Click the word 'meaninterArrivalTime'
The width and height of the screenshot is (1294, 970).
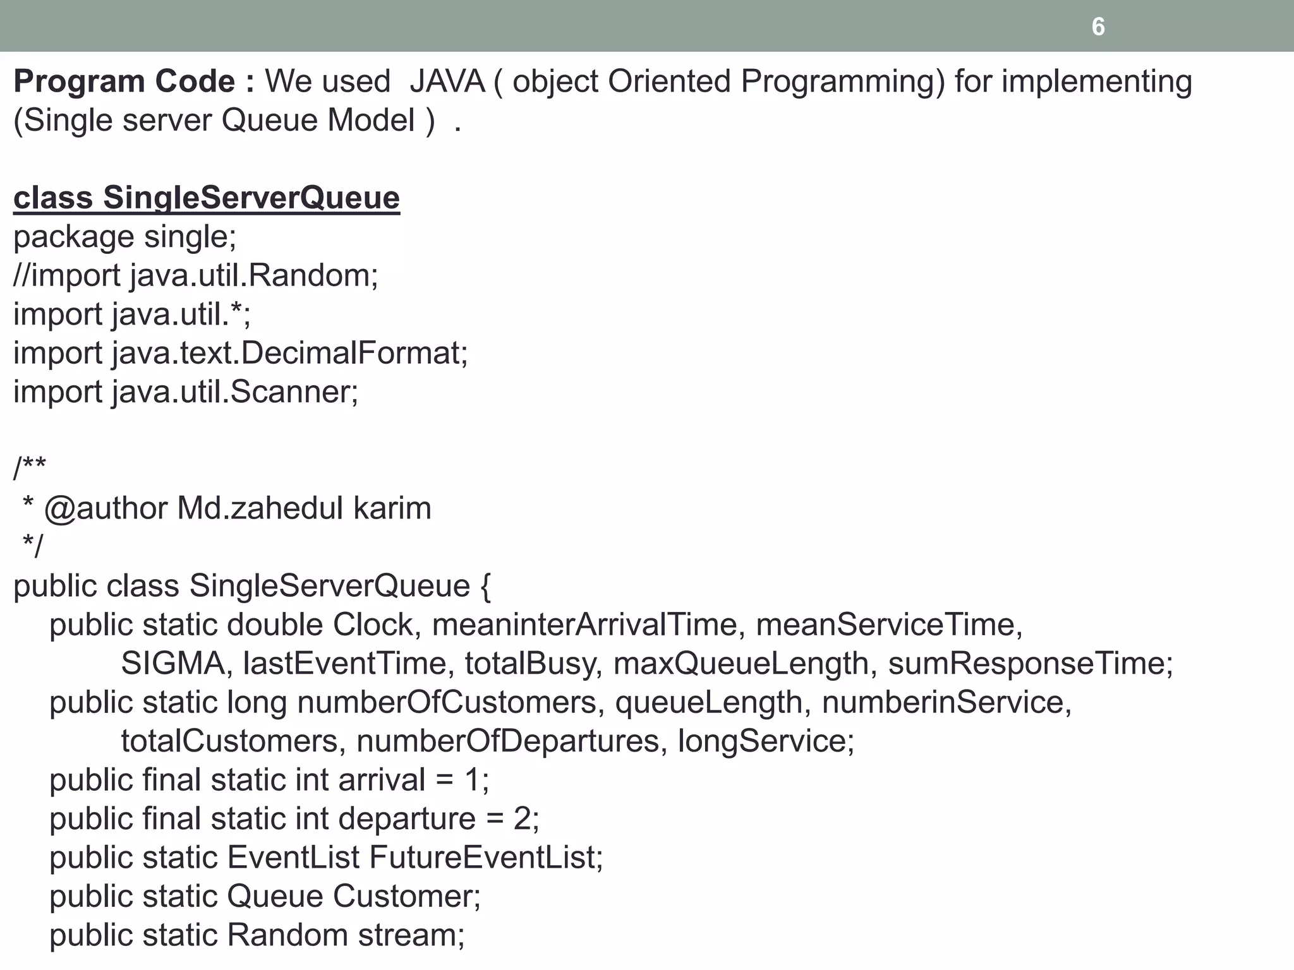[x=584, y=625]
